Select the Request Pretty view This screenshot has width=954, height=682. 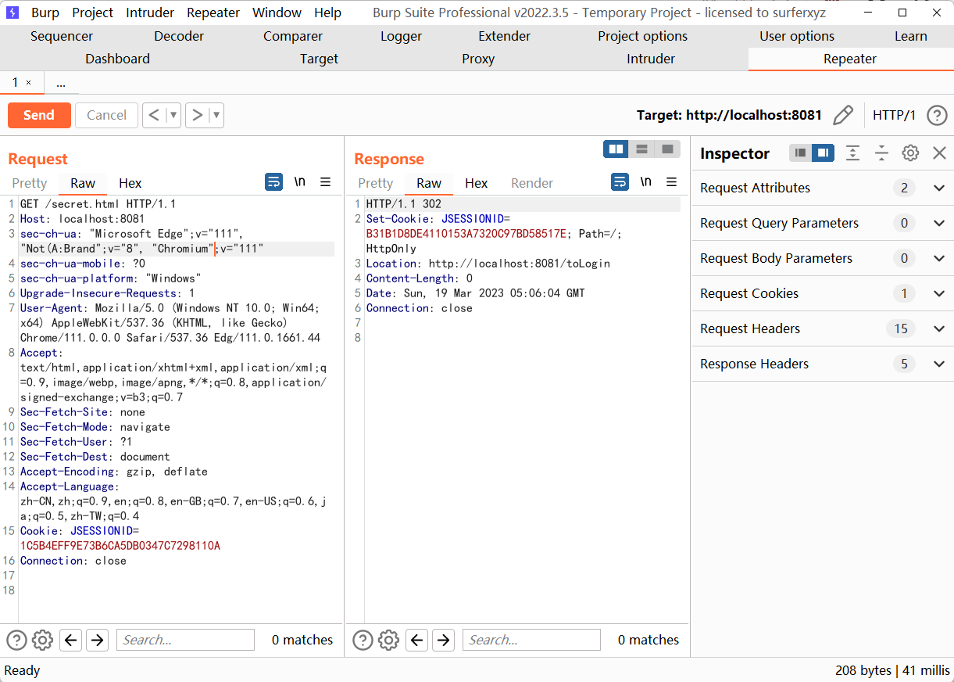click(x=30, y=183)
